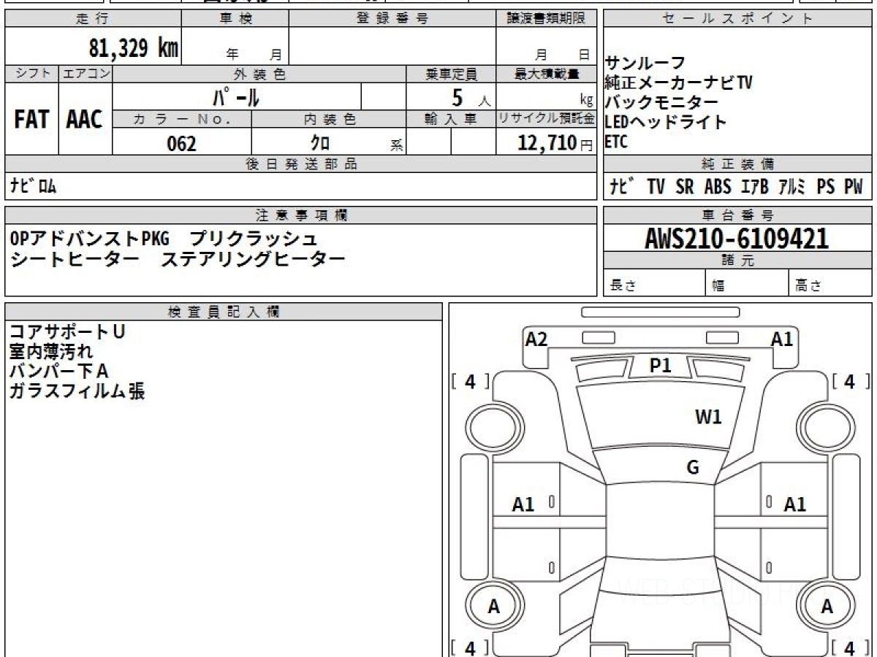Select the ステアリングヒーター text

pyautogui.click(x=253, y=258)
